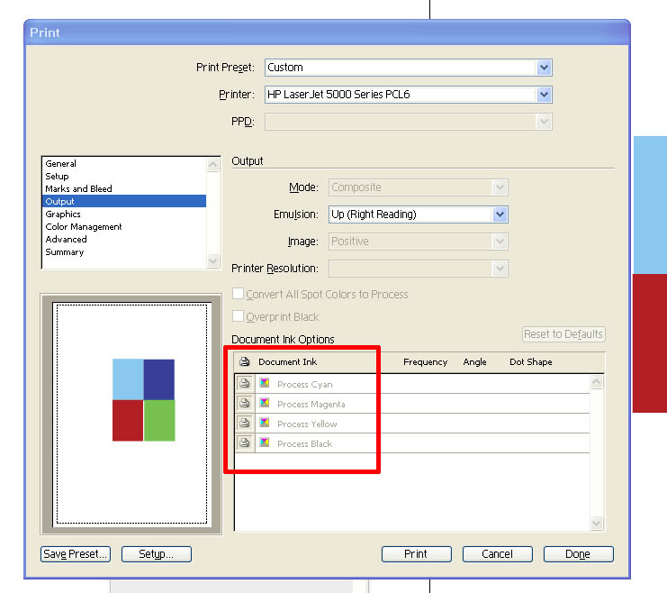Enable Convert All Spot Colors to Process
This screenshot has width=667, height=593.
[239, 294]
